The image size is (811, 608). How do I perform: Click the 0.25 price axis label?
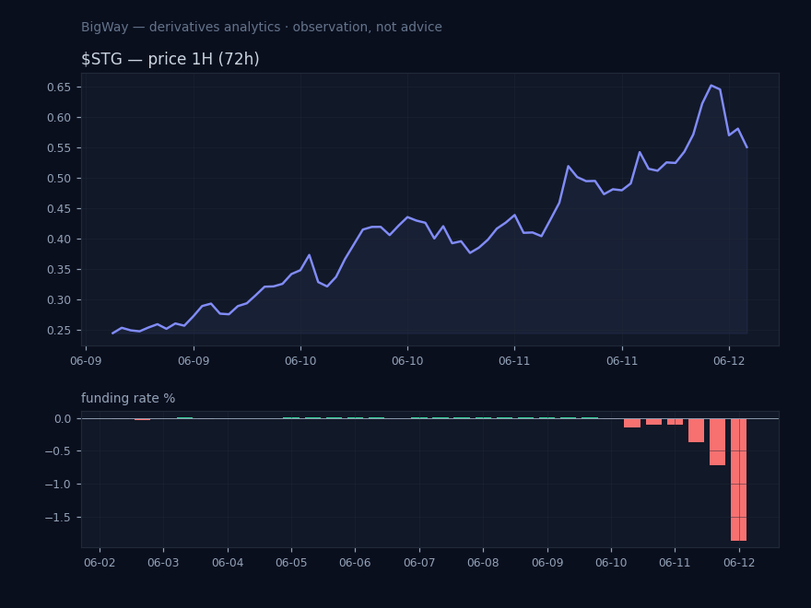58,331
